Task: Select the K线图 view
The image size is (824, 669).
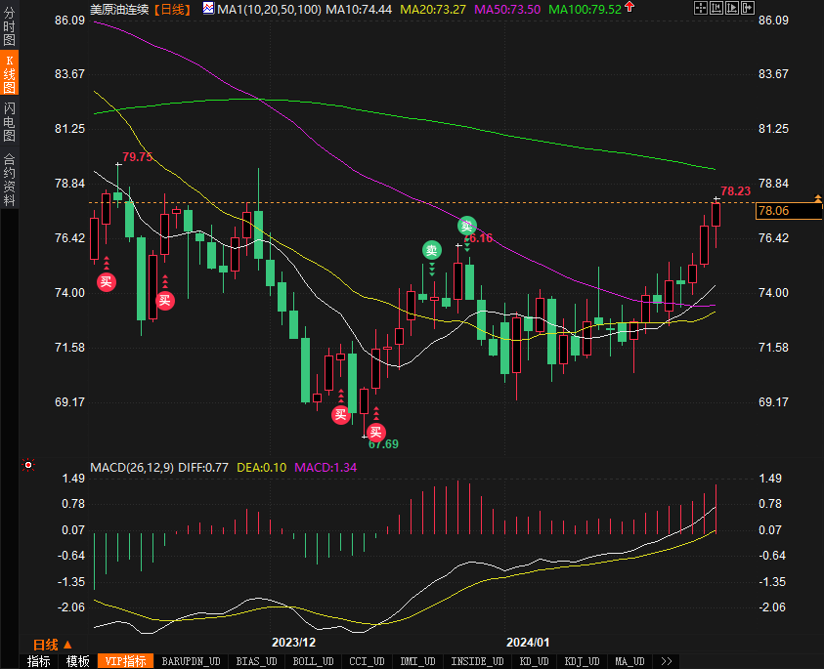Action: pos(9,75)
